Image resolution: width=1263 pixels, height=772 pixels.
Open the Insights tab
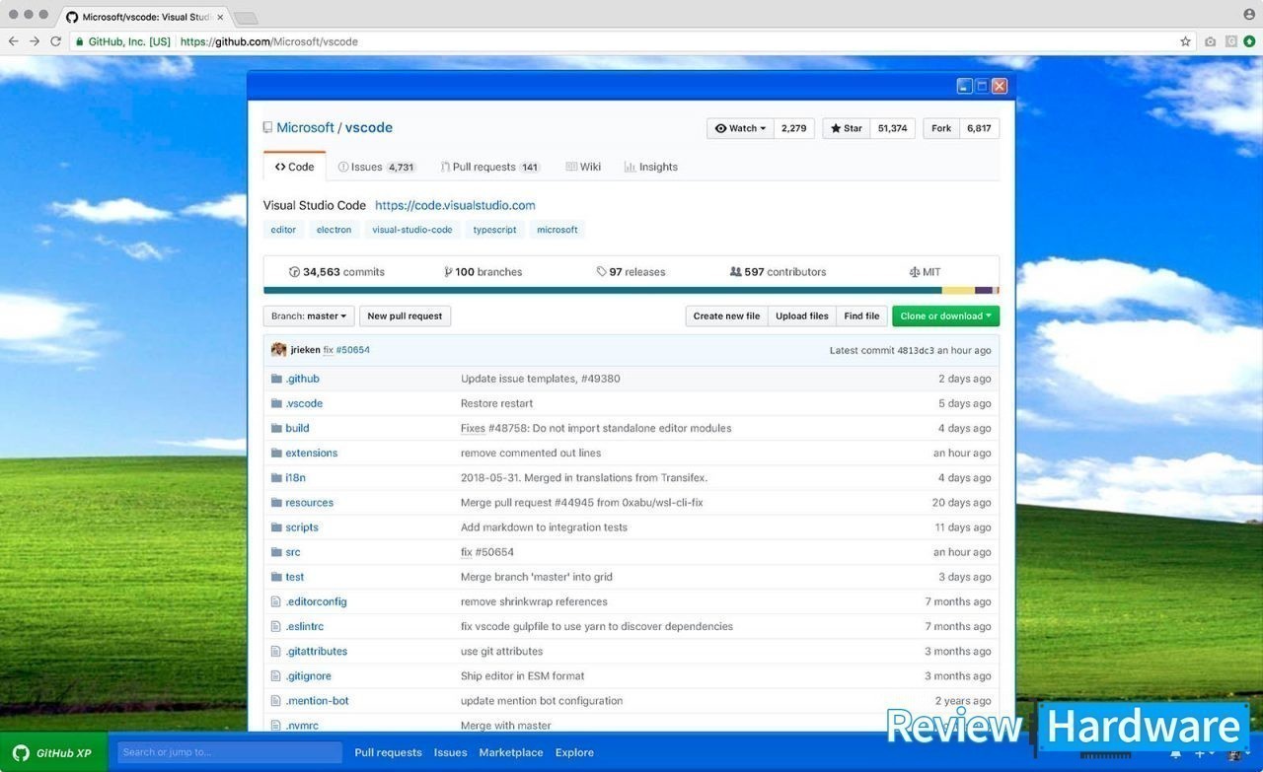[x=651, y=167]
